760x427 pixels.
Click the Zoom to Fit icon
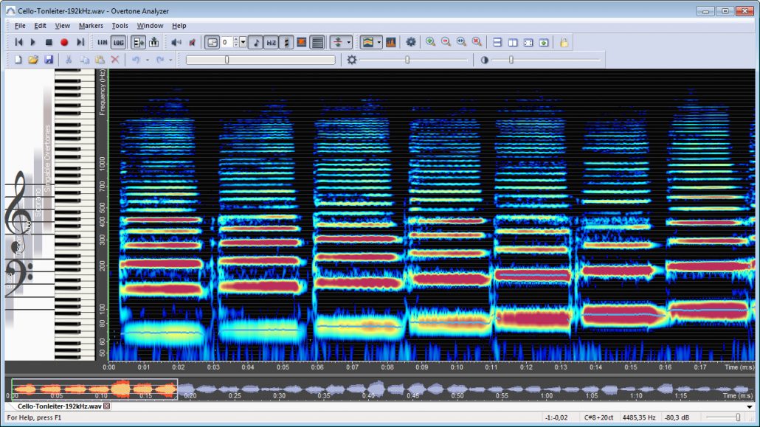460,42
